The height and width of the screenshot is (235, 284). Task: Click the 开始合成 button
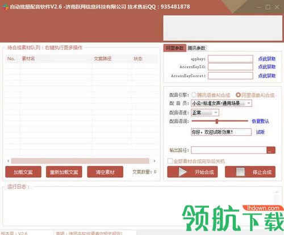tap(193, 172)
